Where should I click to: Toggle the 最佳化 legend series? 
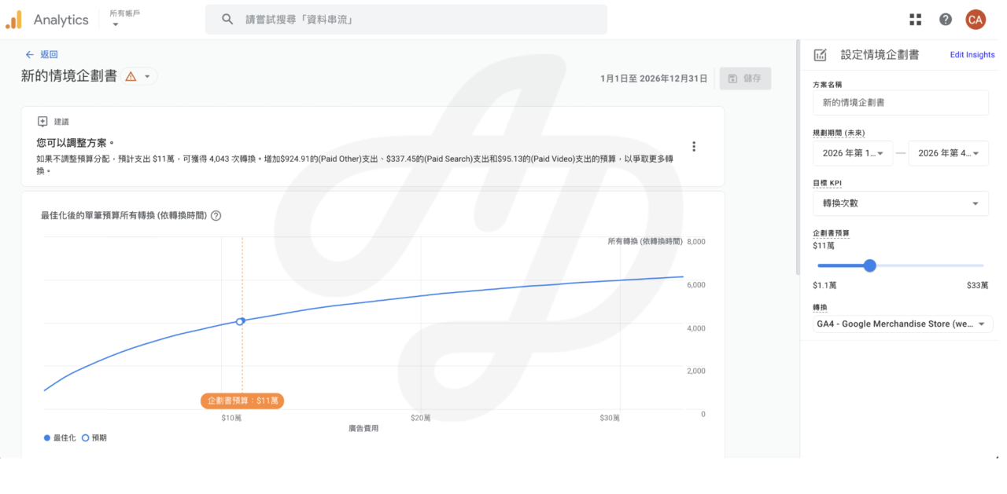coord(60,437)
